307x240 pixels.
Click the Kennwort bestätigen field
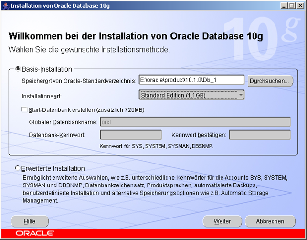coord(260,135)
